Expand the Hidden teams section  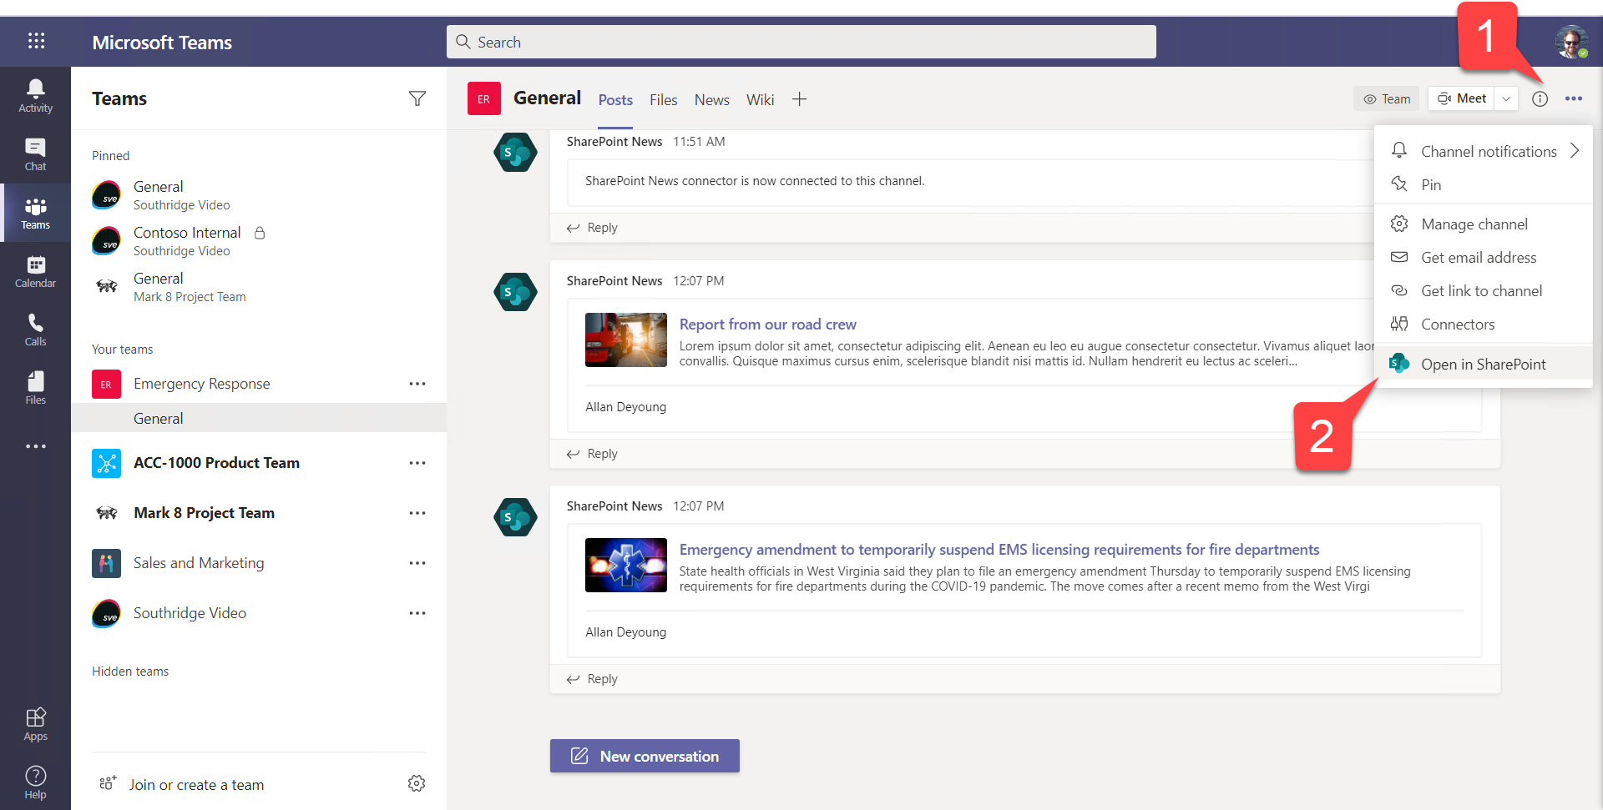[x=130, y=672]
